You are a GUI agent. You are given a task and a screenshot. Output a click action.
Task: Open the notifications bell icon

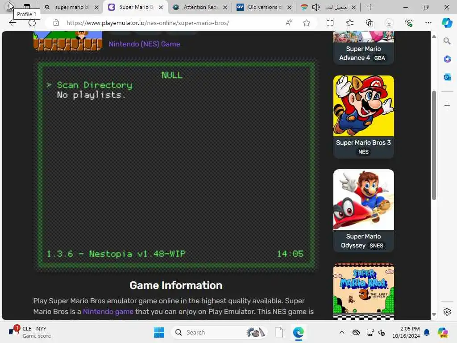(427, 332)
